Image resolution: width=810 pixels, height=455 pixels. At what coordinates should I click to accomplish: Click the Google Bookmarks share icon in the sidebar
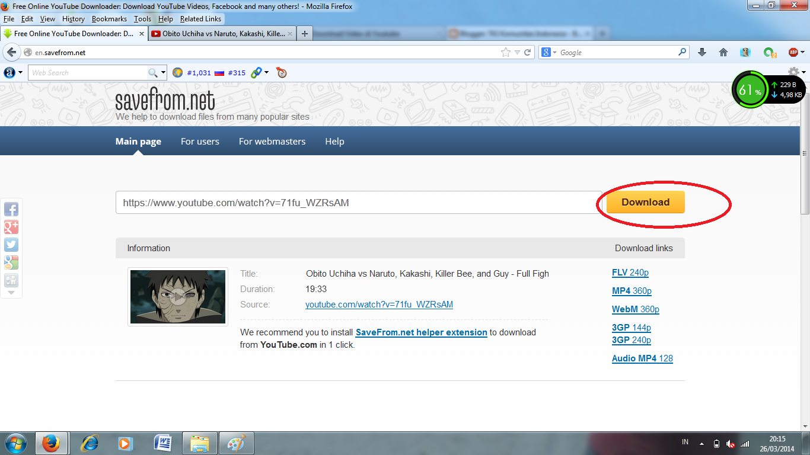tap(11, 262)
